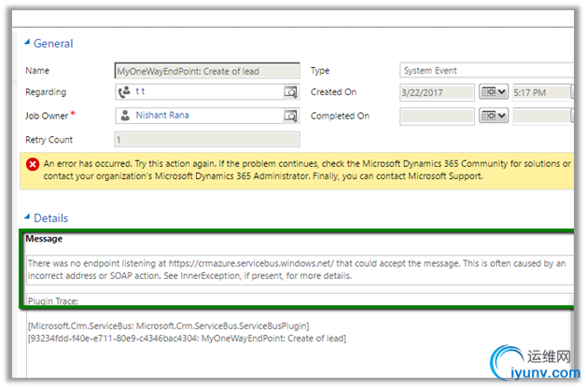Open the 't t' regarding record link
The height and width of the screenshot is (388, 586).
click(x=140, y=91)
